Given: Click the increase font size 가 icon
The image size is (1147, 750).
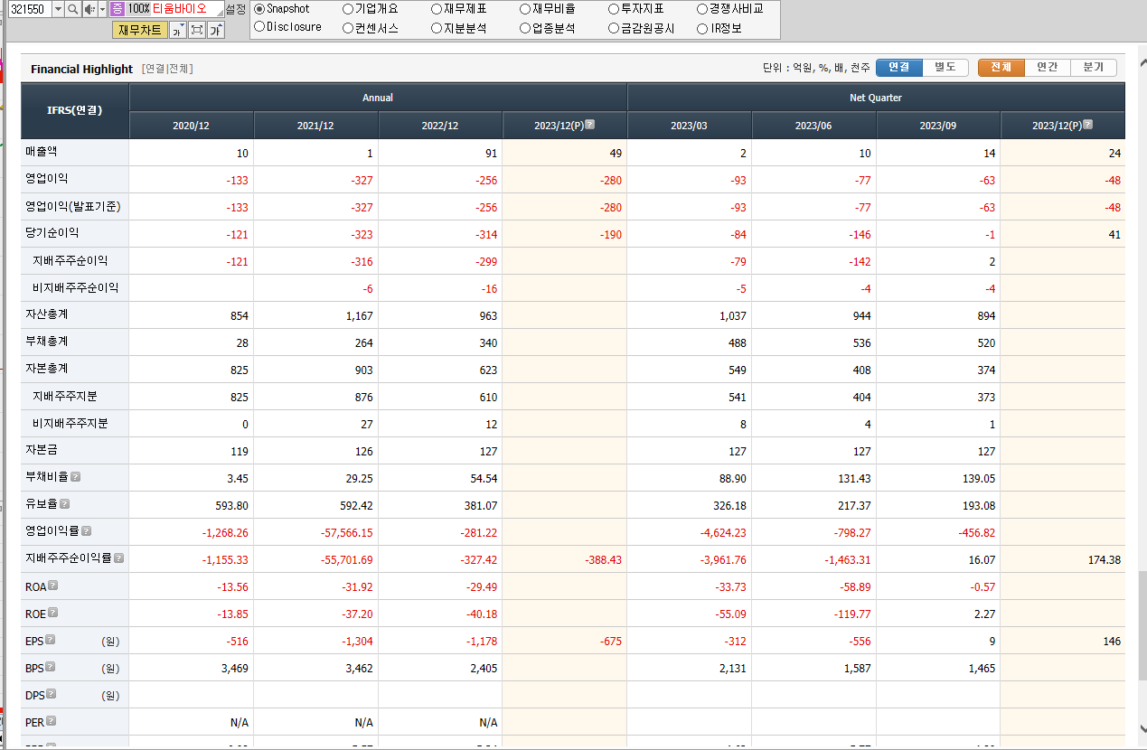Looking at the screenshot, I should coord(216,30).
